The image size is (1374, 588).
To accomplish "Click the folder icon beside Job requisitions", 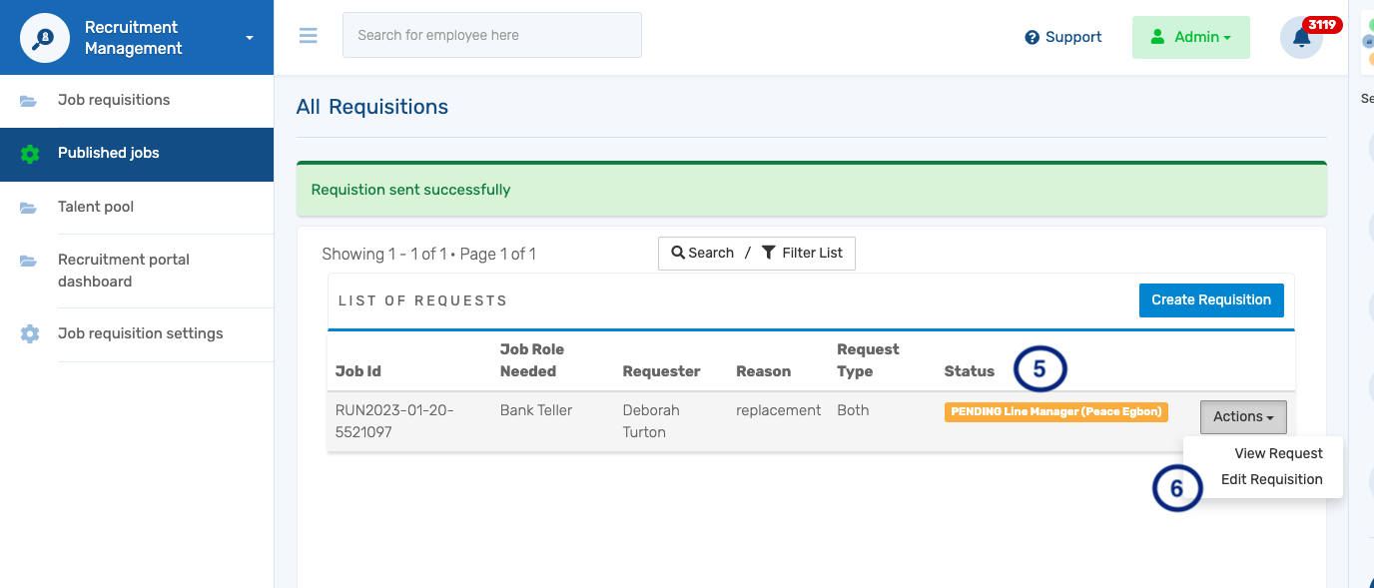I will pyautogui.click(x=28, y=99).
